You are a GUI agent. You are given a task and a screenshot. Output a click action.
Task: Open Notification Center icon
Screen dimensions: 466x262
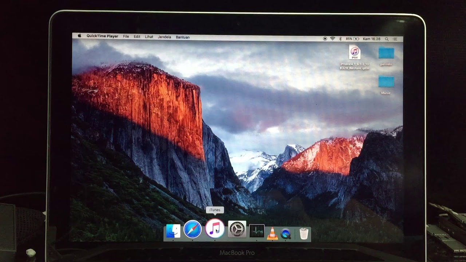[x=395, y=39]
